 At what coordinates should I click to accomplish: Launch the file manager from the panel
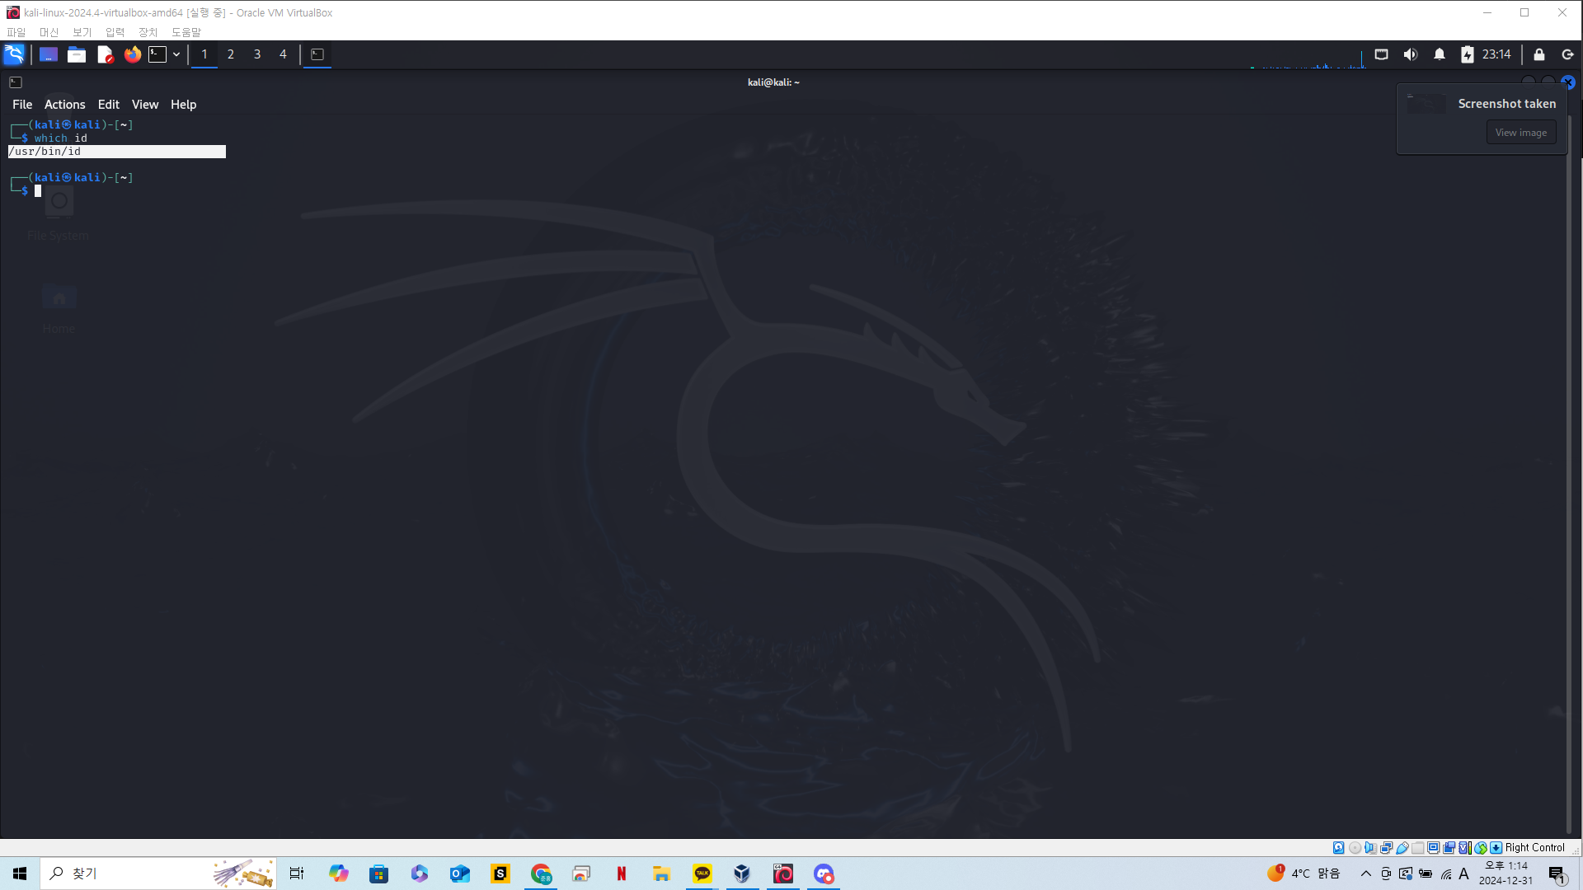click(77, 54)
